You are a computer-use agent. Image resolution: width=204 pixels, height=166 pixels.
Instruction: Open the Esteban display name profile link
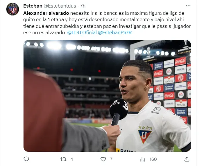(x=33, y=6)
